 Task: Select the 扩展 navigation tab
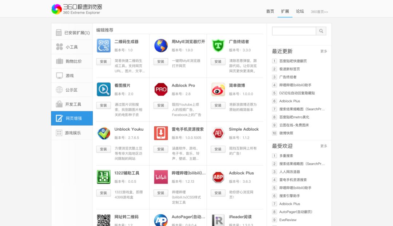click(285, 11)
